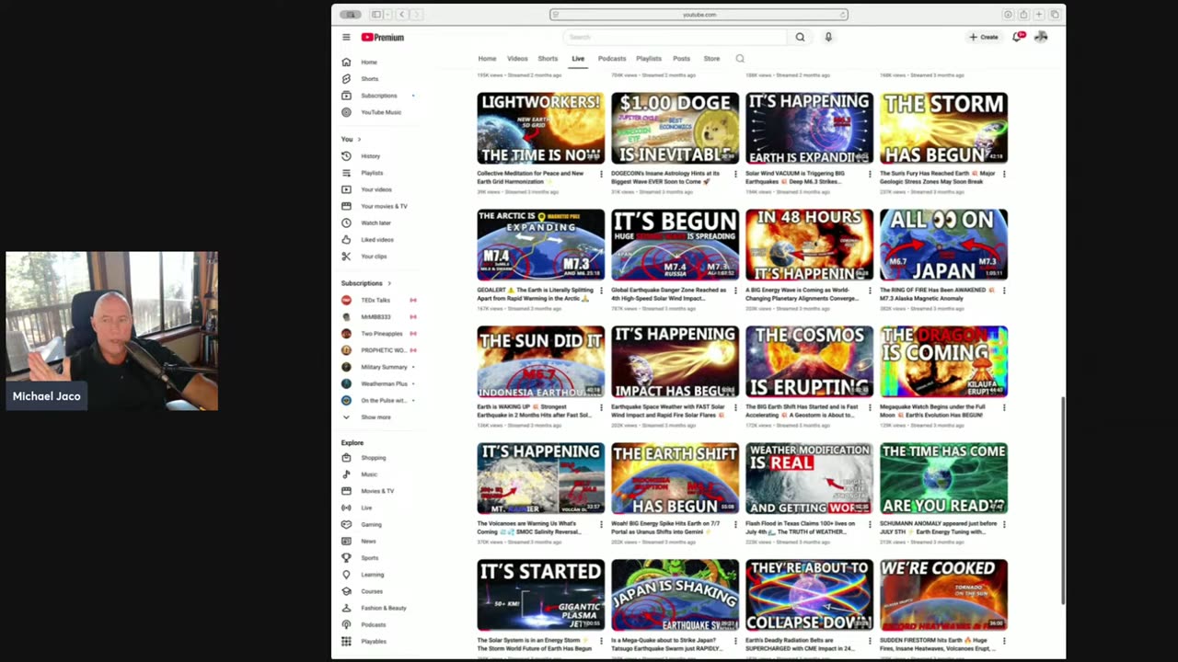The height and width of the screenshot is (662, 1178).
Task: Open Your videos in the sidebar
Action: (375, 189)
